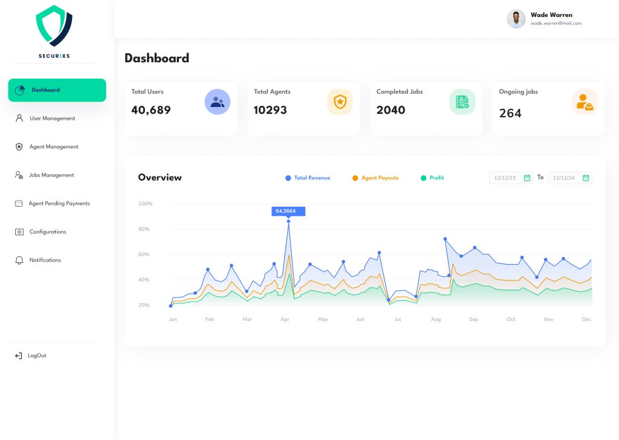Image resolution: width=619 pixels, height=440 pixels.
Task: Click the Notifications bell icon in sidebar
Action: [x=19, y=260]
